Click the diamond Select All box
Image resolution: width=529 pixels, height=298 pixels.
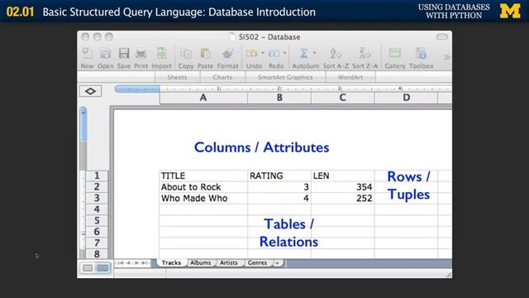[90, 91]
